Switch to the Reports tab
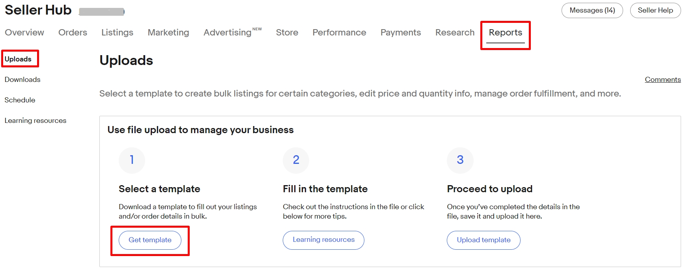Screen dimensions: 685x271 coord(505,33)
